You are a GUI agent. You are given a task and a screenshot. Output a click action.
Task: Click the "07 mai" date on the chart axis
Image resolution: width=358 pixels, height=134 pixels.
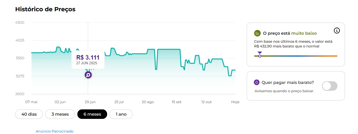point(31,102)
